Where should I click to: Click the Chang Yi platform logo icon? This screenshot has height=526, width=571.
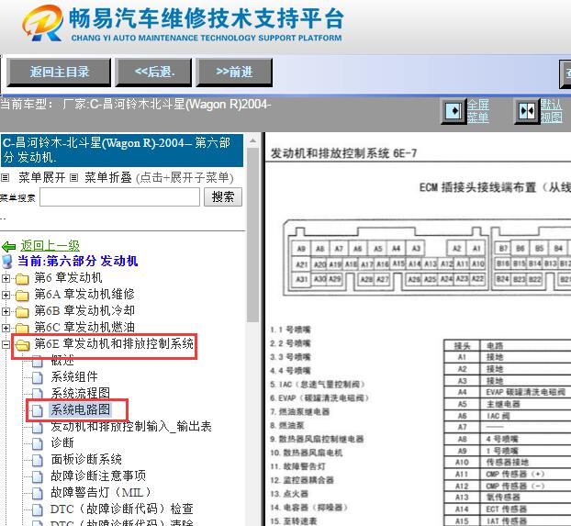(x=43, y=23)
